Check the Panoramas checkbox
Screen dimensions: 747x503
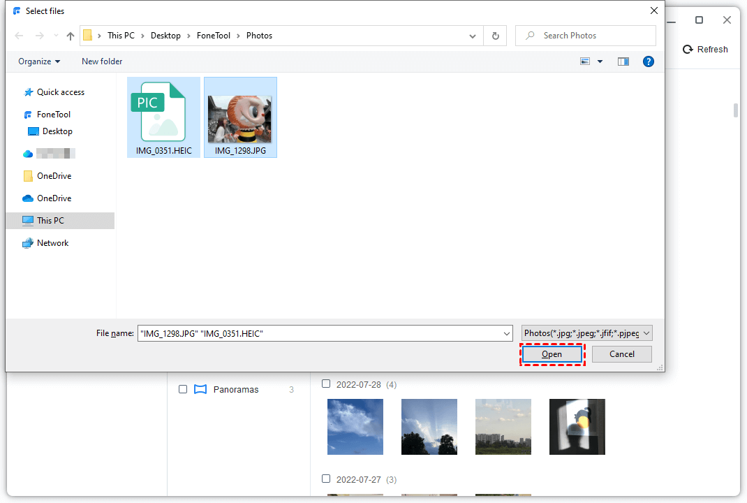(183, 389)
